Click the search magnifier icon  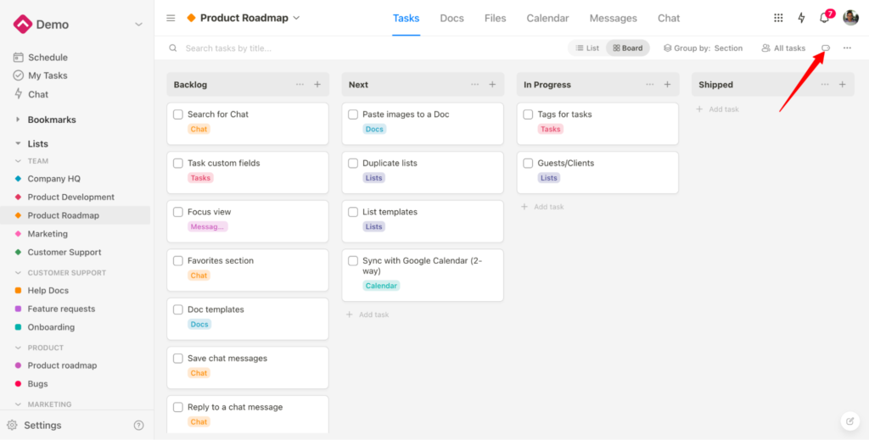click(x=173, y=48)
